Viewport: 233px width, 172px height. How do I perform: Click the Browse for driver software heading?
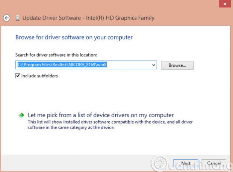point(74,38)
